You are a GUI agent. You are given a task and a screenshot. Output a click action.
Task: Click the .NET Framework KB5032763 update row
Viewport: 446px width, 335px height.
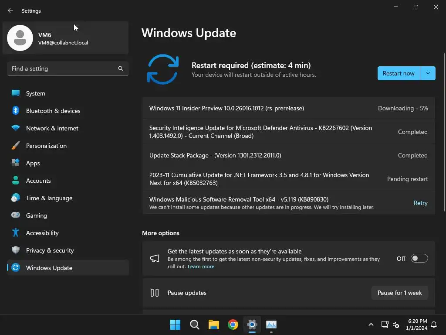coord(289,178)
